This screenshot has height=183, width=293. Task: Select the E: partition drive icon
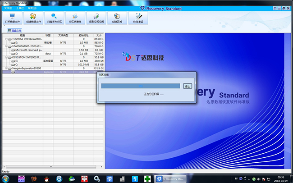pos(13,43)
